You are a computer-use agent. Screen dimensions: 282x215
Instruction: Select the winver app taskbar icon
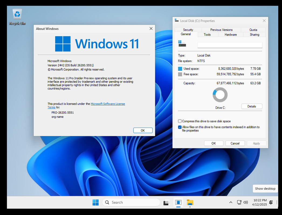pos(178,202)
